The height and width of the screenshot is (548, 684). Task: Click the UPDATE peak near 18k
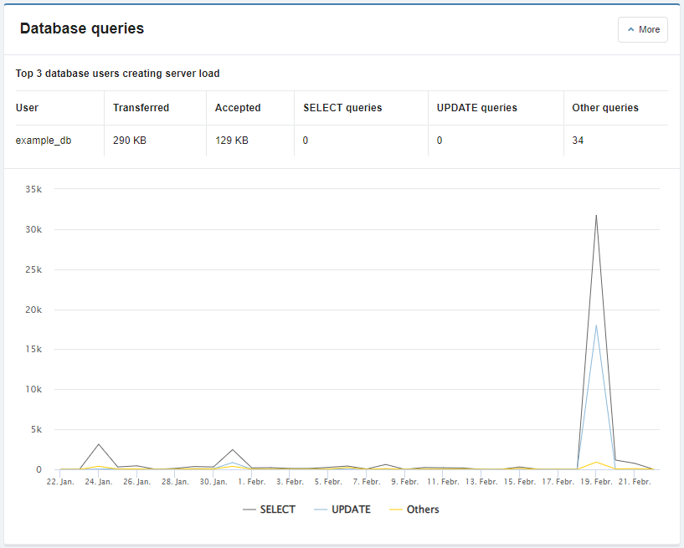(596, 325)
